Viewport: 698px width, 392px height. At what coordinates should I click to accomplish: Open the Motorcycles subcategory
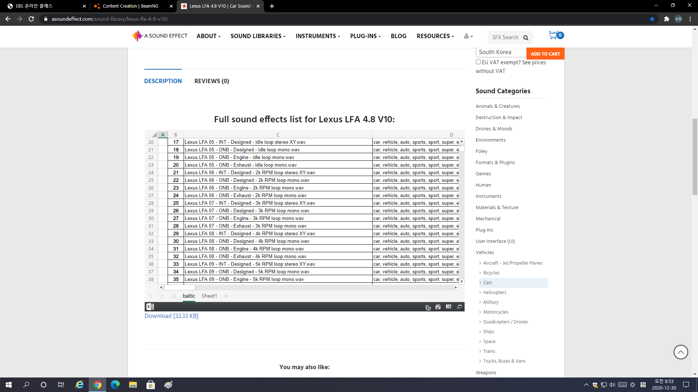[496, 312]
